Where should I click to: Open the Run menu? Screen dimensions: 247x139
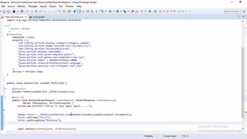61,6
